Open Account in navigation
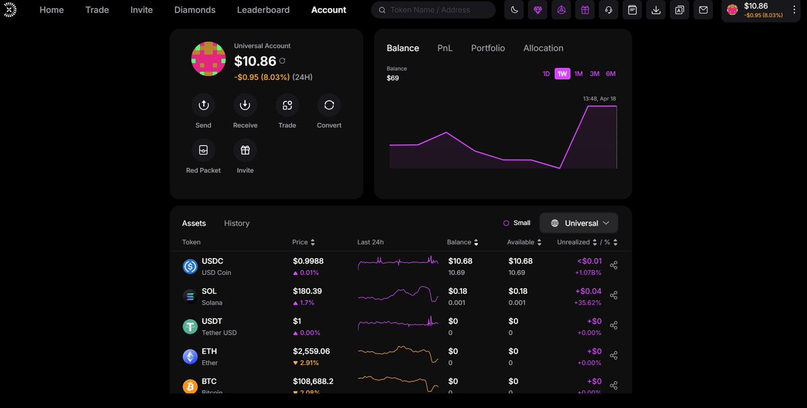Image resolution: width=807 pixels, height=408 pixels. [329, 10]
